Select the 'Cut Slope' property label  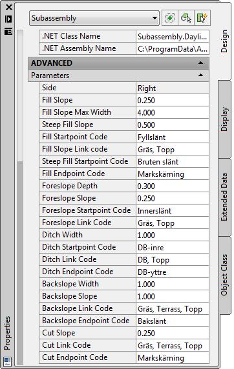click(58, 332)
